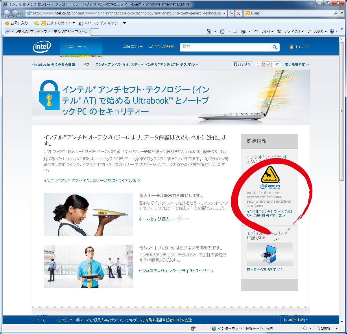347x334 pixels.
Task: Open the Web スライス ギャラリー dropdown
Action: coord(125,23)
